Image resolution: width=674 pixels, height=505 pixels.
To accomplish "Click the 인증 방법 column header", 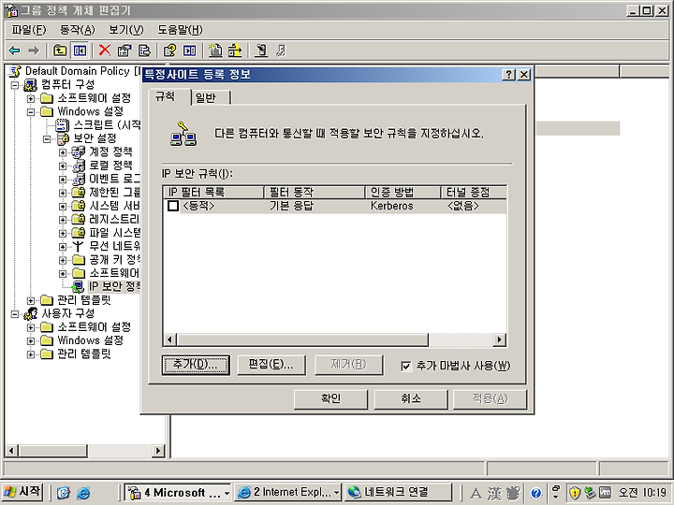I will (403, 192).
